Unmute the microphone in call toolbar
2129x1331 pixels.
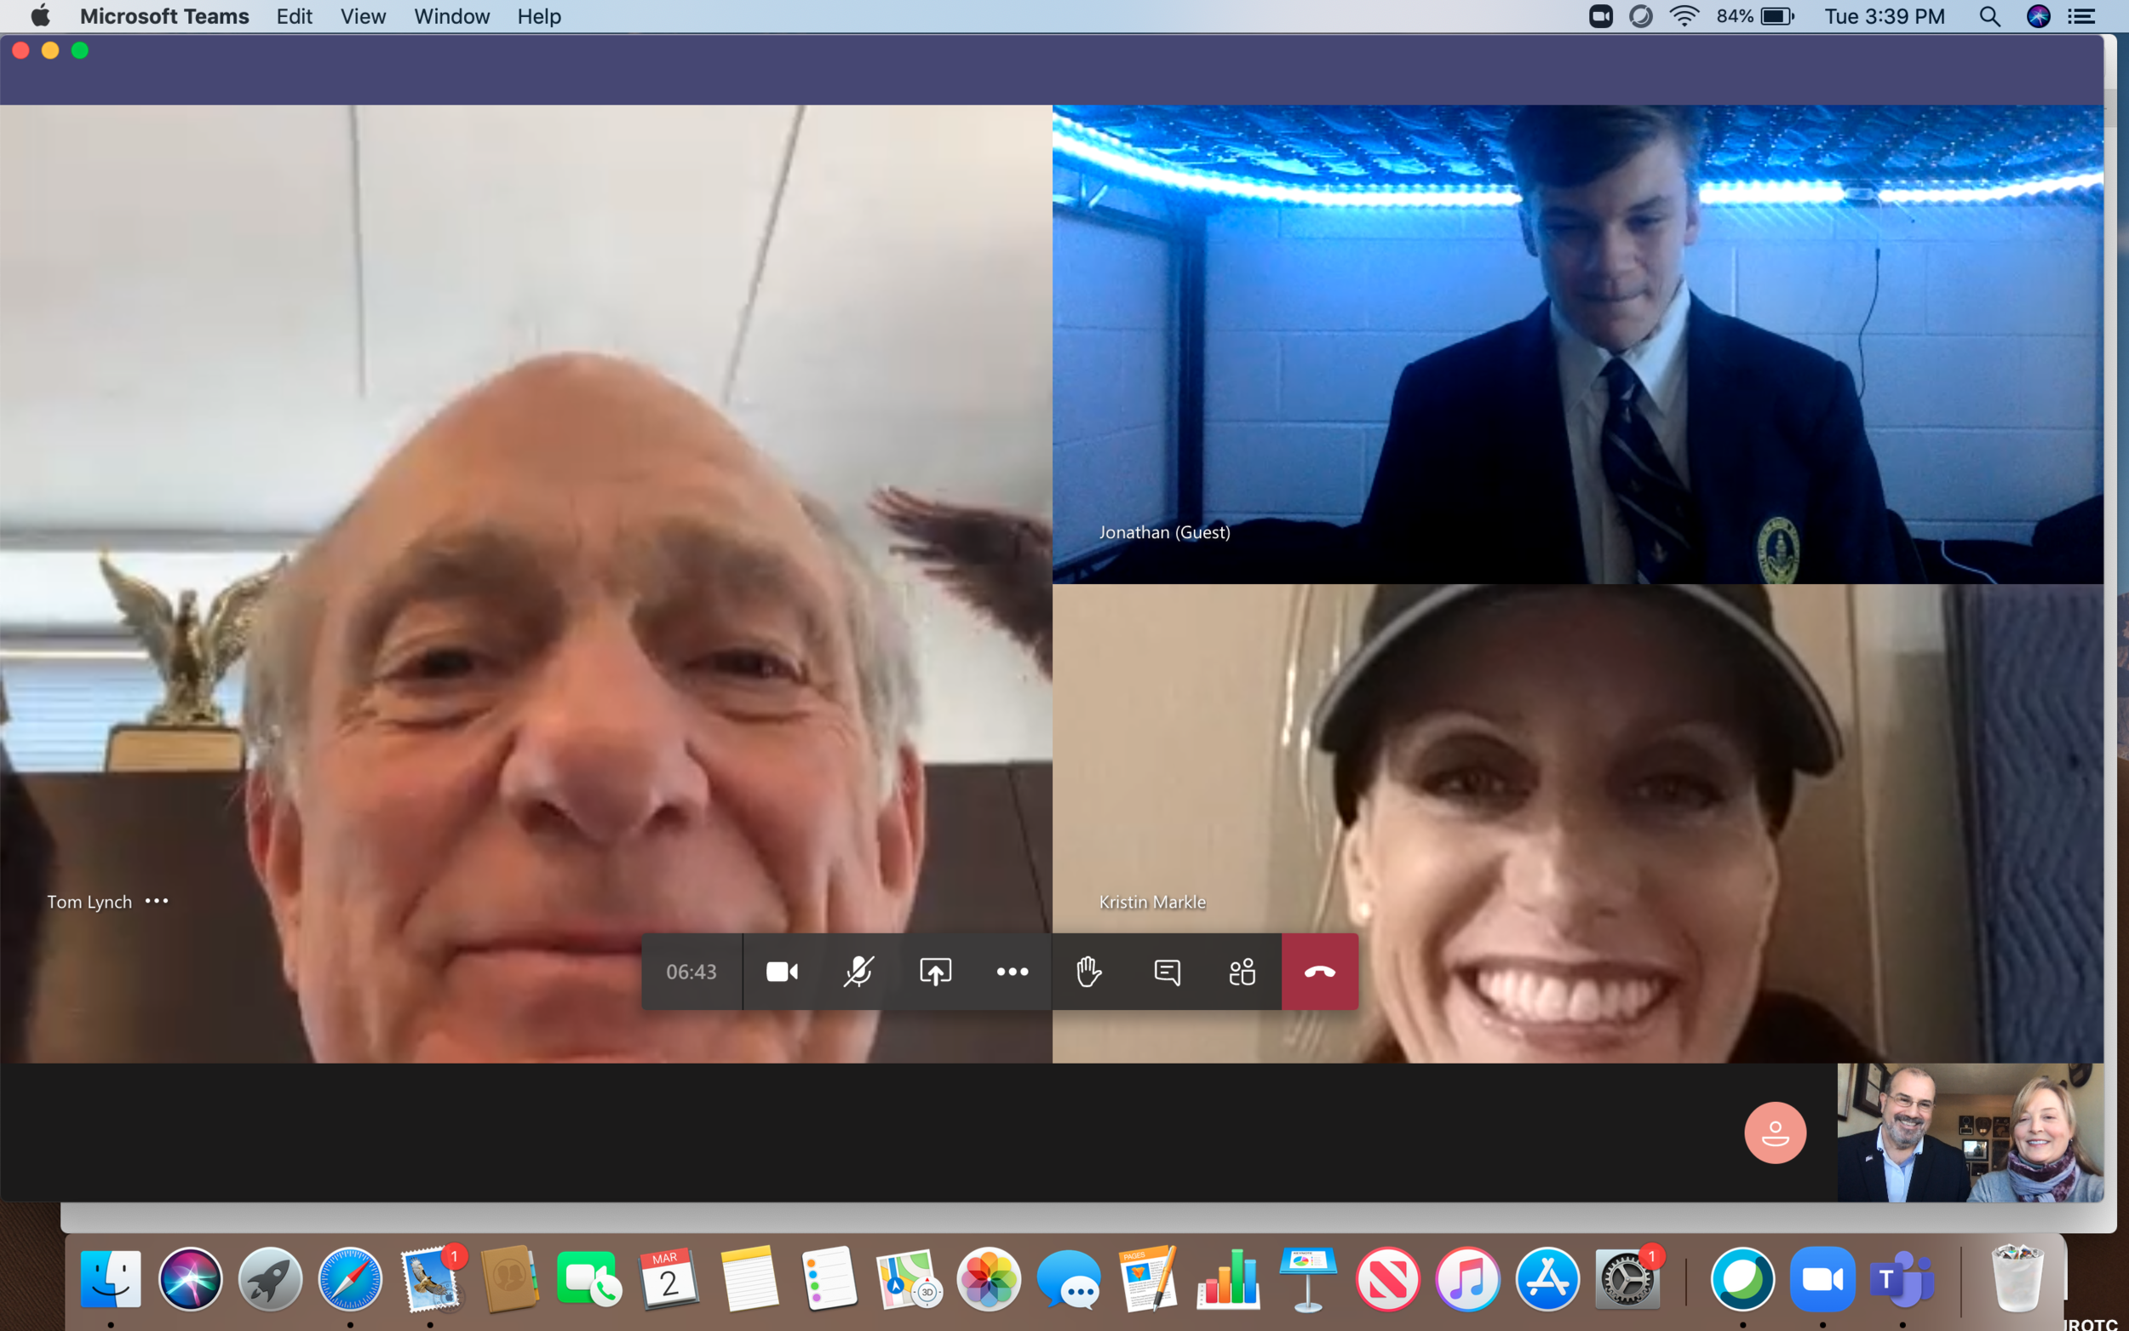[x=858, y=972]
